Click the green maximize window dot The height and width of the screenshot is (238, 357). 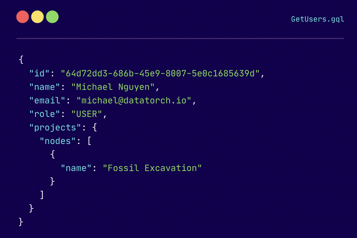52,17
